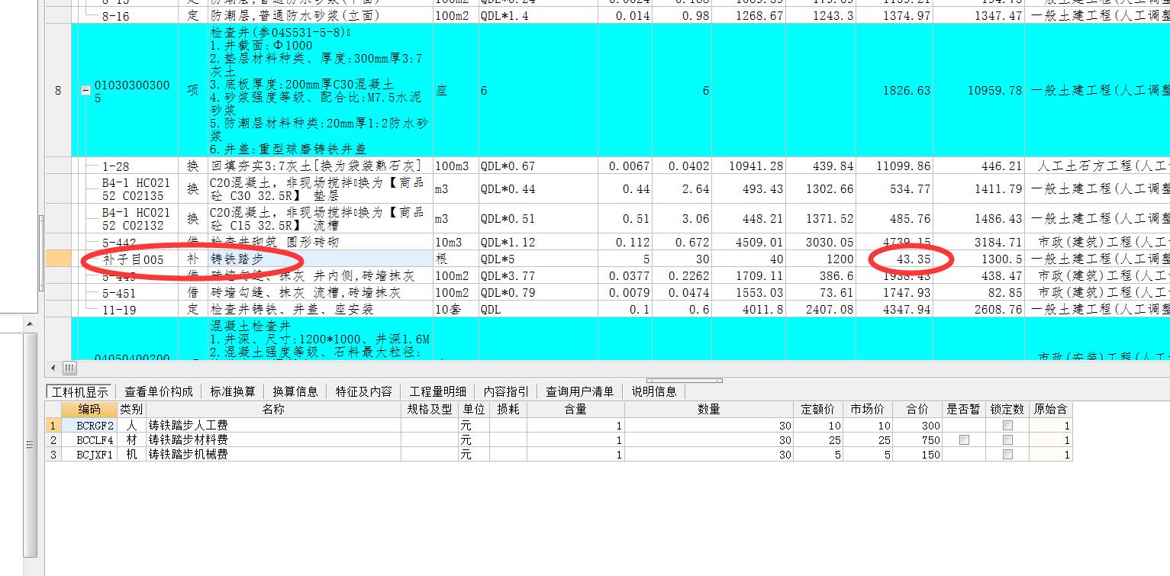Open the 换算信息 tab
1170x576 pixels.
pos(295,391)
